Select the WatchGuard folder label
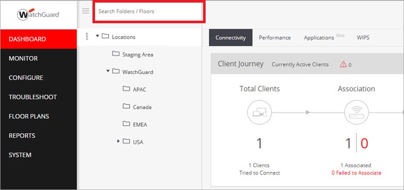This screenshot has height=190, width=404. [x=137, y=72]
